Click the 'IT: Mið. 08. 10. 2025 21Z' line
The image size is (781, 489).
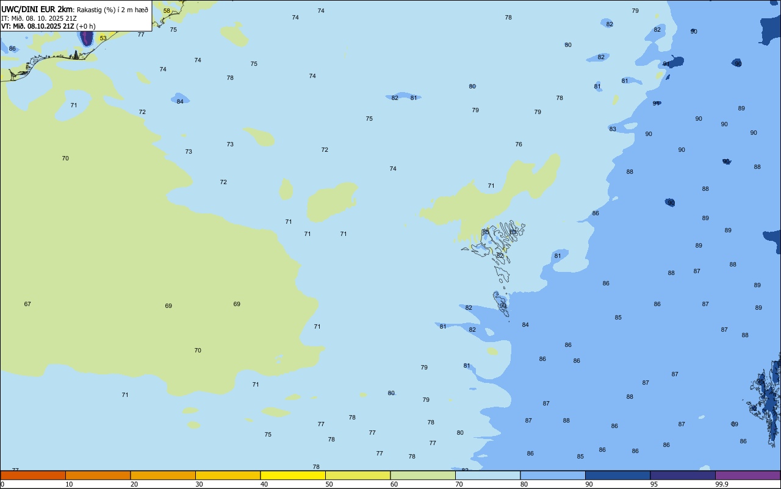(x=38, y=18)
